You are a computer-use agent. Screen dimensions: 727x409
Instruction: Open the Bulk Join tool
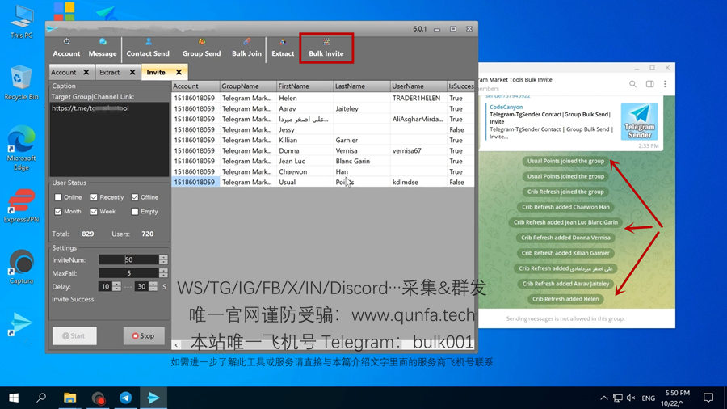pyautogui.click(x=246, y=48)
